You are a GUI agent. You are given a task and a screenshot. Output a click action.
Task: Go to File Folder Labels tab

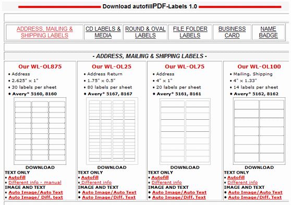coord(190,32)
